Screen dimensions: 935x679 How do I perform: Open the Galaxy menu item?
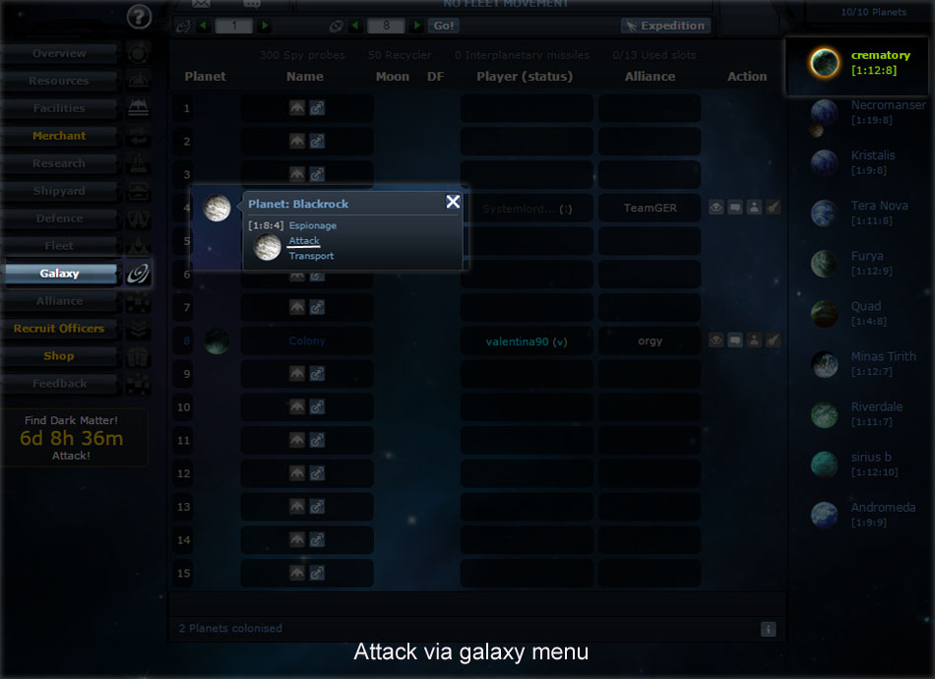60,273
